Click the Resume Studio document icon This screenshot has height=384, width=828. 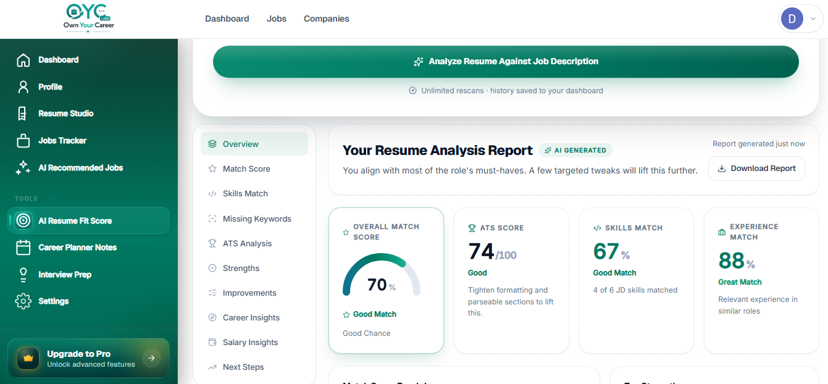click(x=22, y=114)
